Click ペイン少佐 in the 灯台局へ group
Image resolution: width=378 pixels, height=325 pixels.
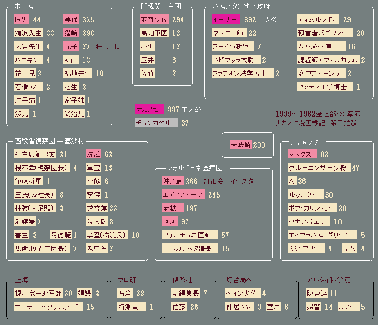[x=242, y=294]
